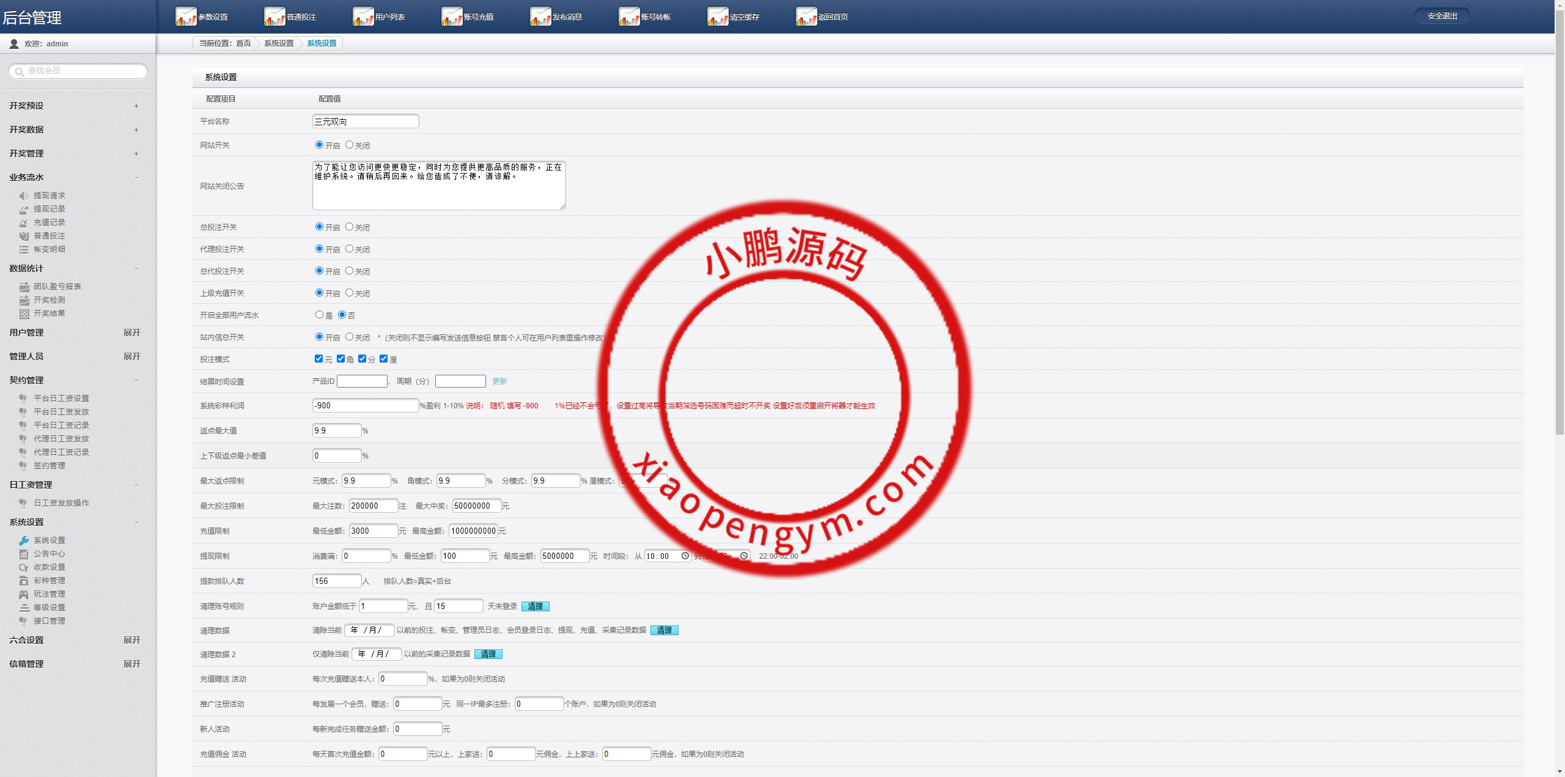
Task: Click the 系统设置 breadcrumb link in the middle
Action: coord(279,43)
